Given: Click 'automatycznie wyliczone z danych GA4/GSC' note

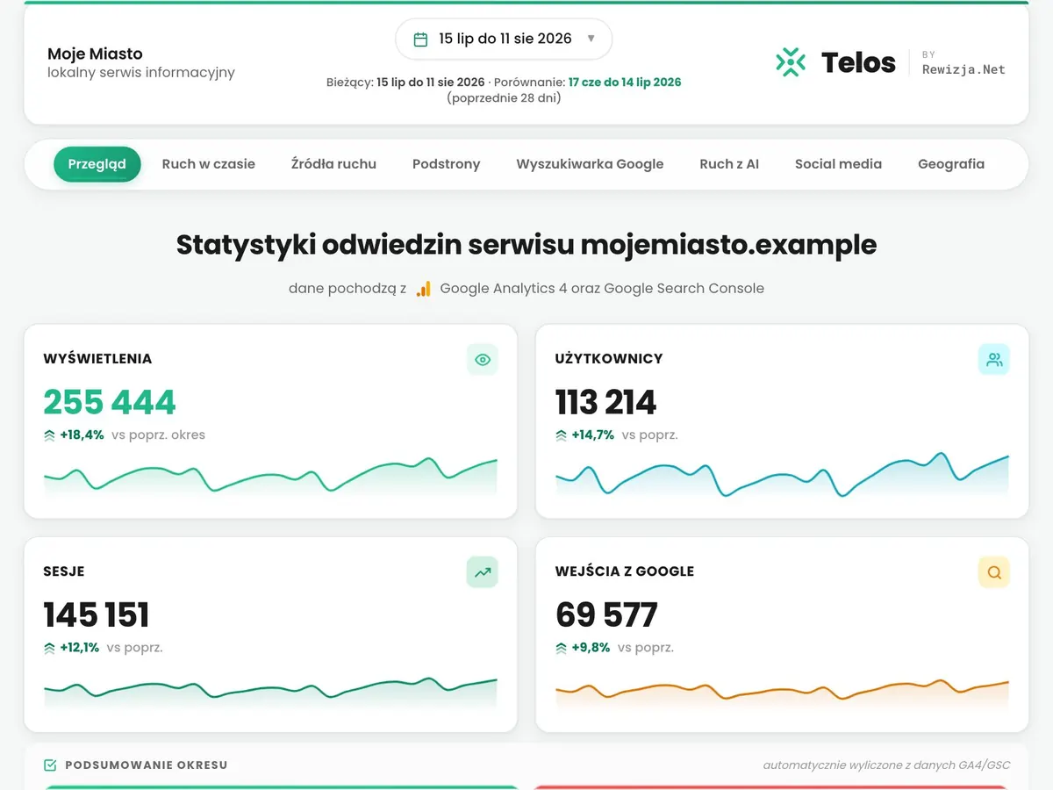Looking at the screenshot, I should point(886,765).
